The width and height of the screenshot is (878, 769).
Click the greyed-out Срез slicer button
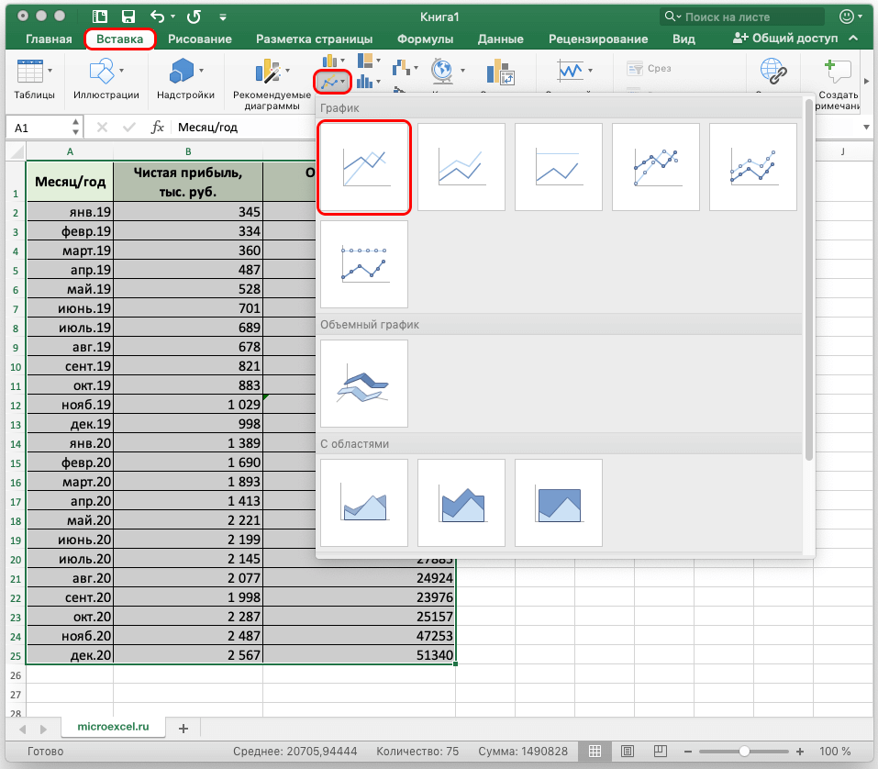[x=649, y=68]
